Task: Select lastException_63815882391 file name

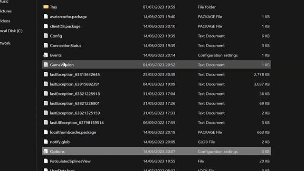Action: coord(75,84)
